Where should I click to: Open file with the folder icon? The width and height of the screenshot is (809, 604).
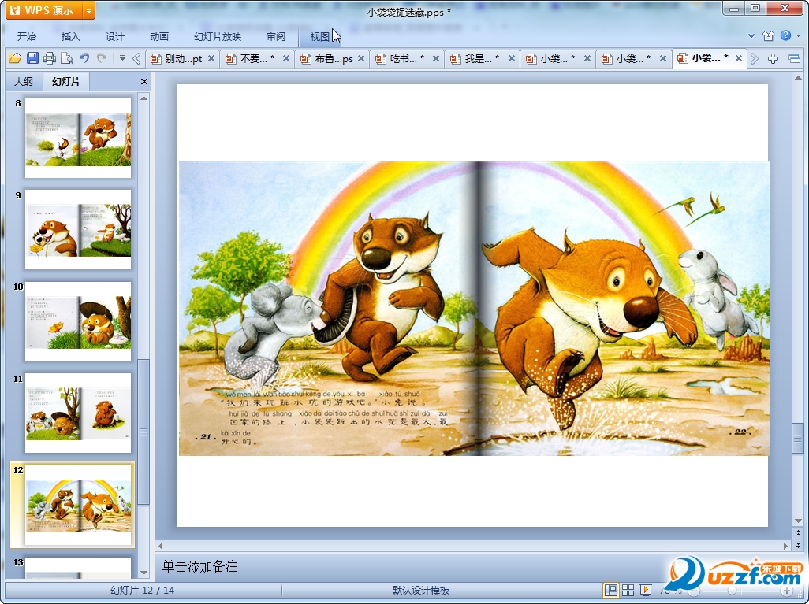pos(15,58)
